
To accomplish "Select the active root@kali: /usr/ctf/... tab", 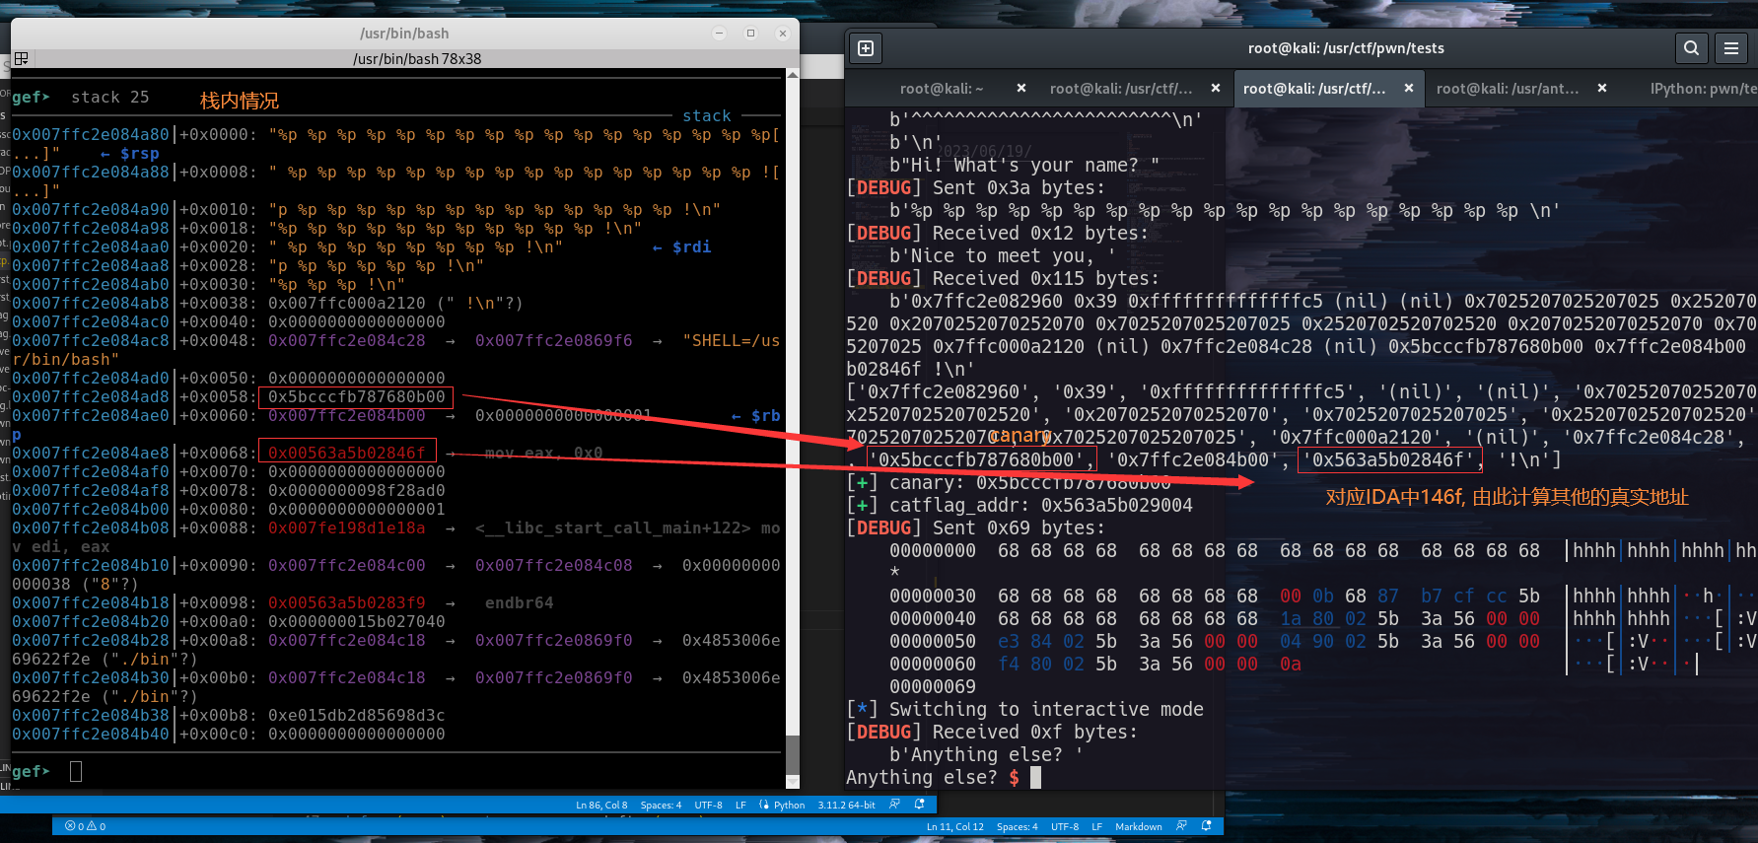I will [1314, 89].
